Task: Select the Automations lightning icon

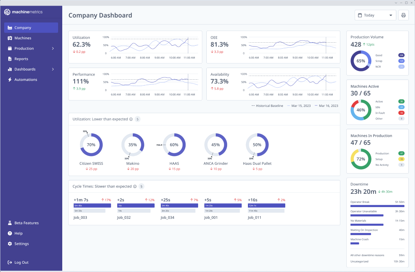Action: click(x=10, y=80)
